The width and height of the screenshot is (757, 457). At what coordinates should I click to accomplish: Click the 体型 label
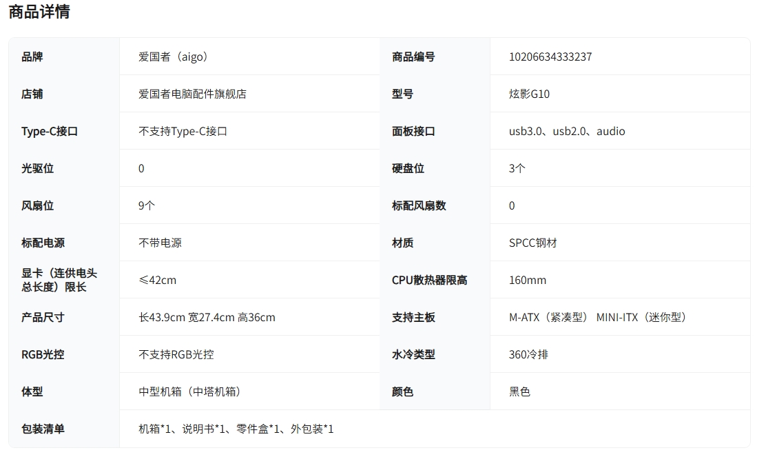click(x=32, y=392)
